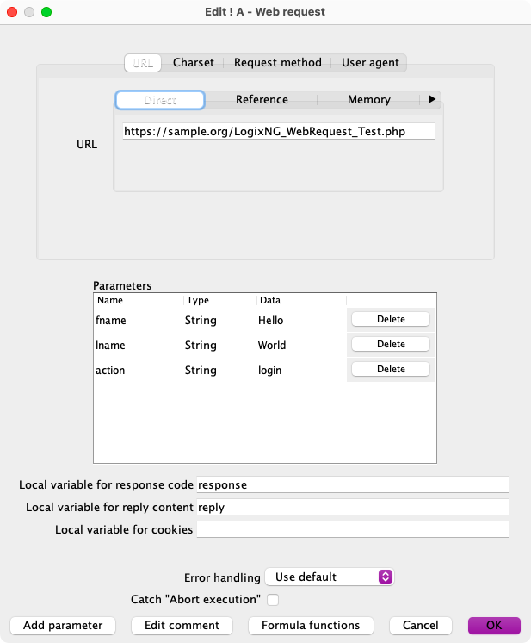Click the response code variable field
Viewport: 531px width, 643px height.
pyautogui.click(x=352, y=485)
